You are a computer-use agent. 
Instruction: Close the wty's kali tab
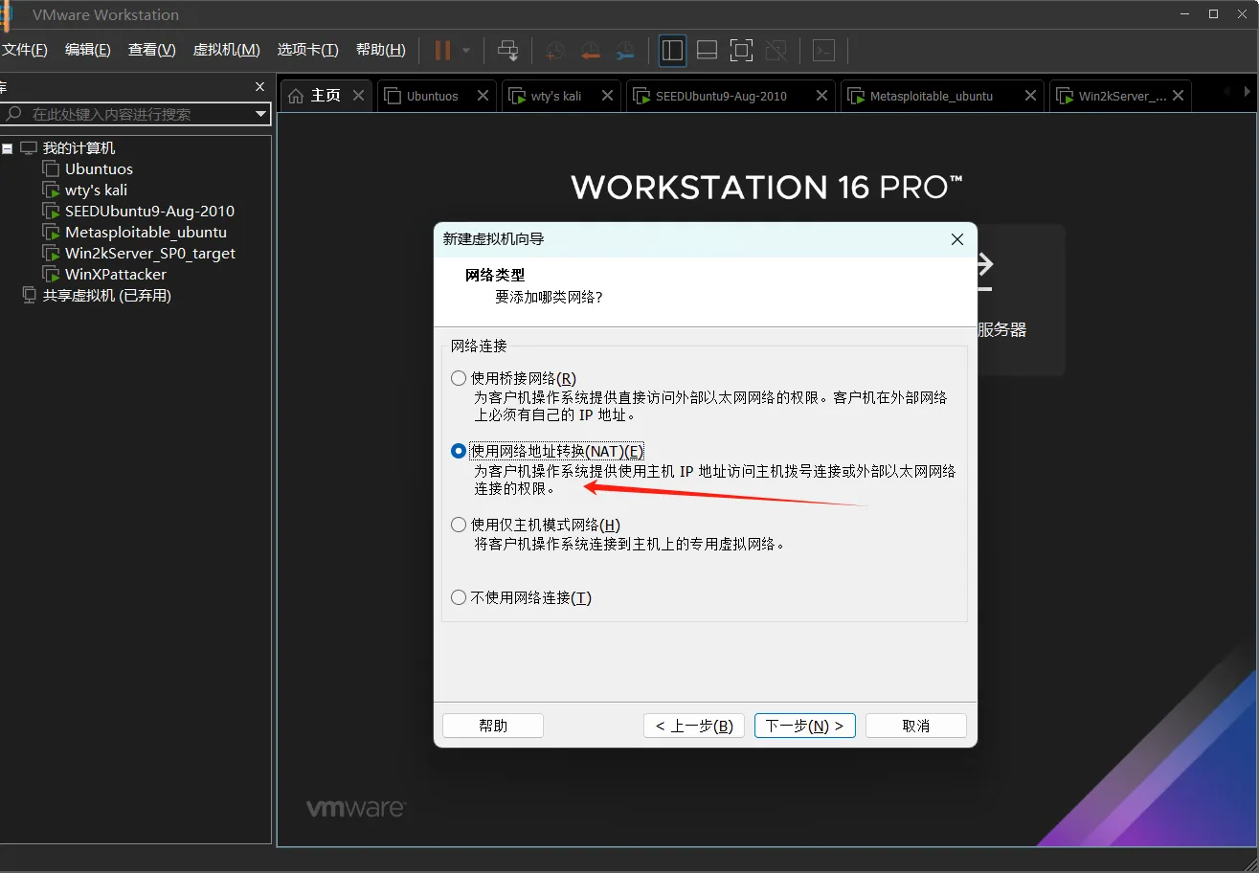click(x=605, y=96)
